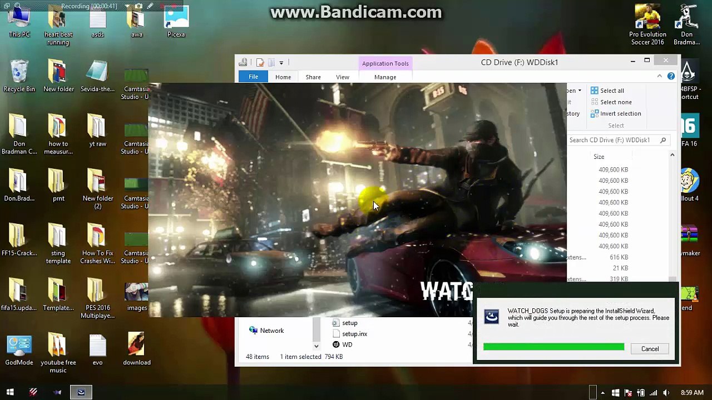
Task: Open the Template... archive on desktop
Action: point(58,296)
